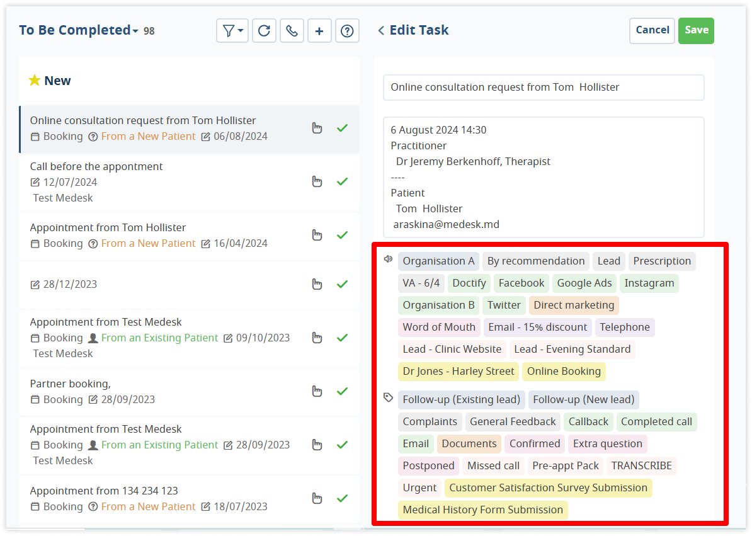Select the Word of Mouth tag
The width and height of the screenshot is (752, 536).
pos(439,328)
